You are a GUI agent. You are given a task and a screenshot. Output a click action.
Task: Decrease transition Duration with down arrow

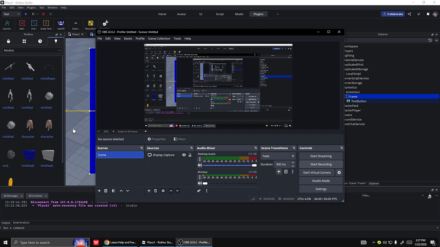293,166
